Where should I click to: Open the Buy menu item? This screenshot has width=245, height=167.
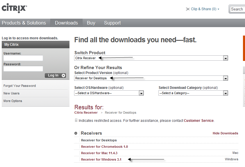91,23
